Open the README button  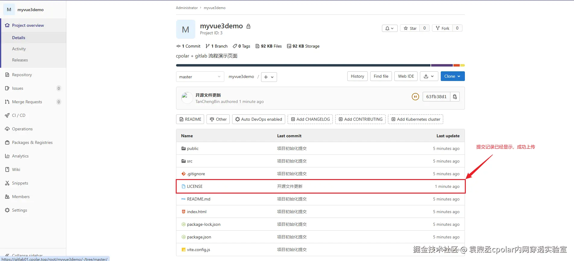coord(190,119)
